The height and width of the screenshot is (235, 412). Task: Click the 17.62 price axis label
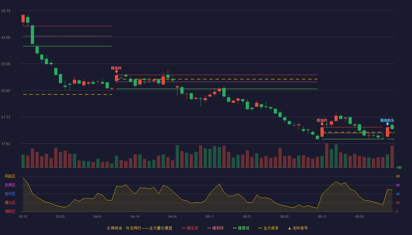6,144
